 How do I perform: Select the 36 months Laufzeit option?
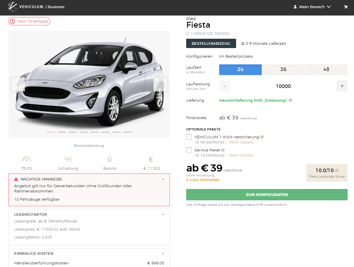click(283, 70)
